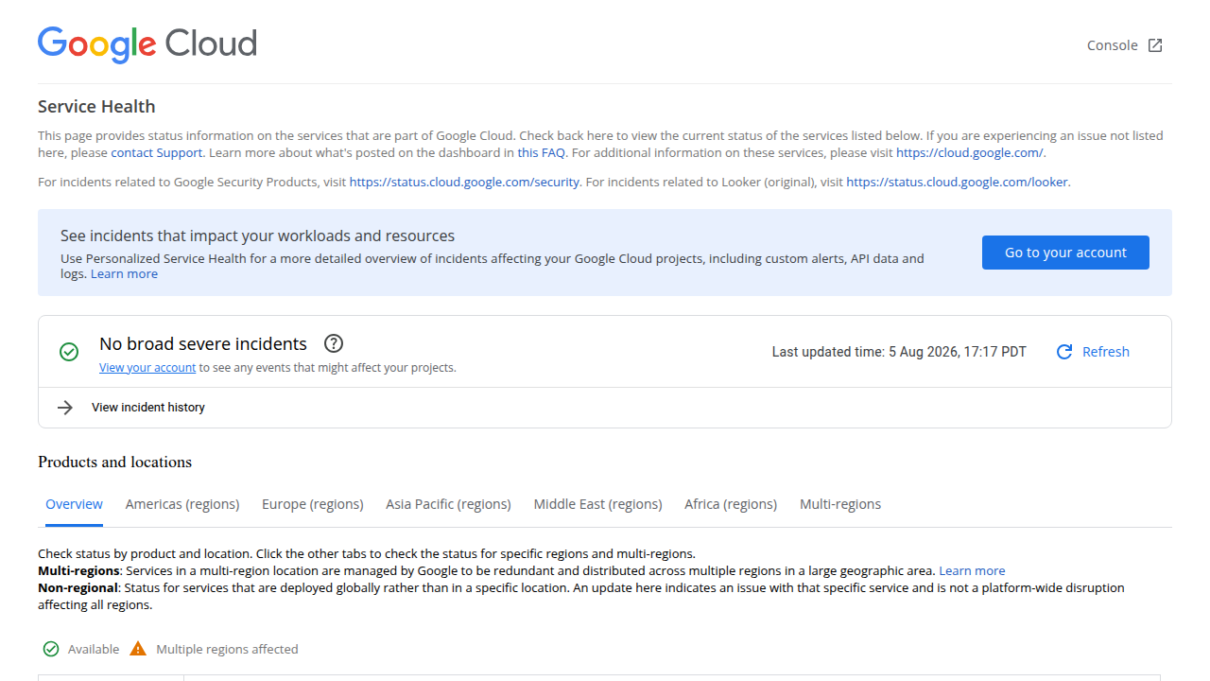This screenshot has height=681, width=1210.
Task: Click the Last updated time text
Action: pos(899,352)
